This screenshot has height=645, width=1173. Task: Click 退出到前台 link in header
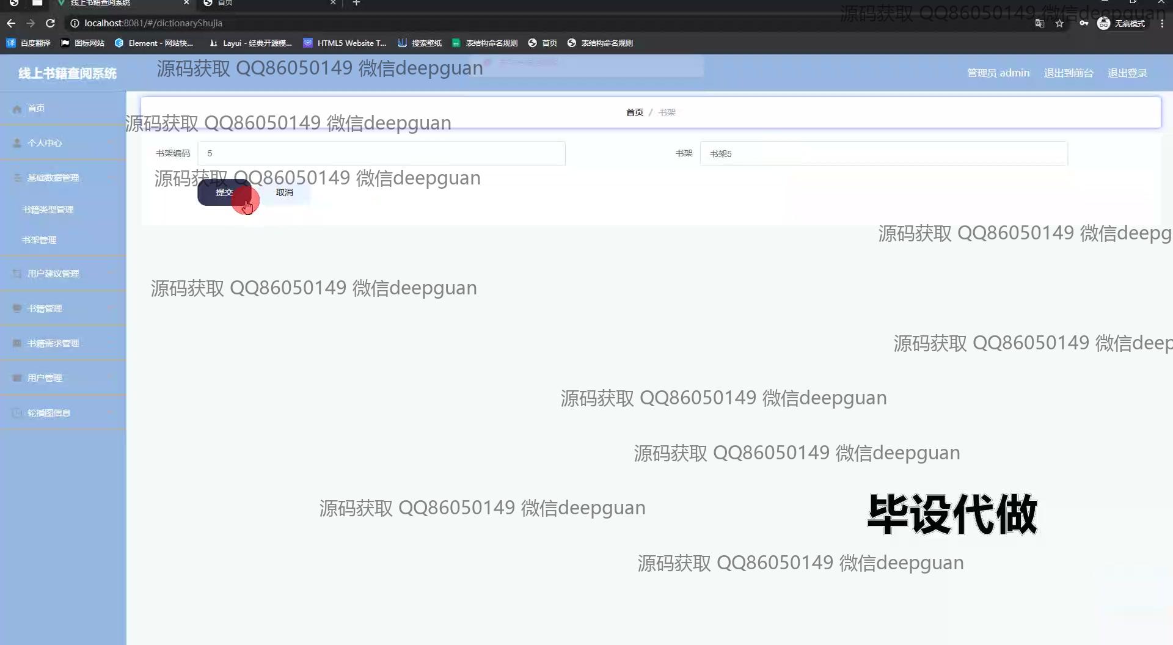(x=1068, y=73)
